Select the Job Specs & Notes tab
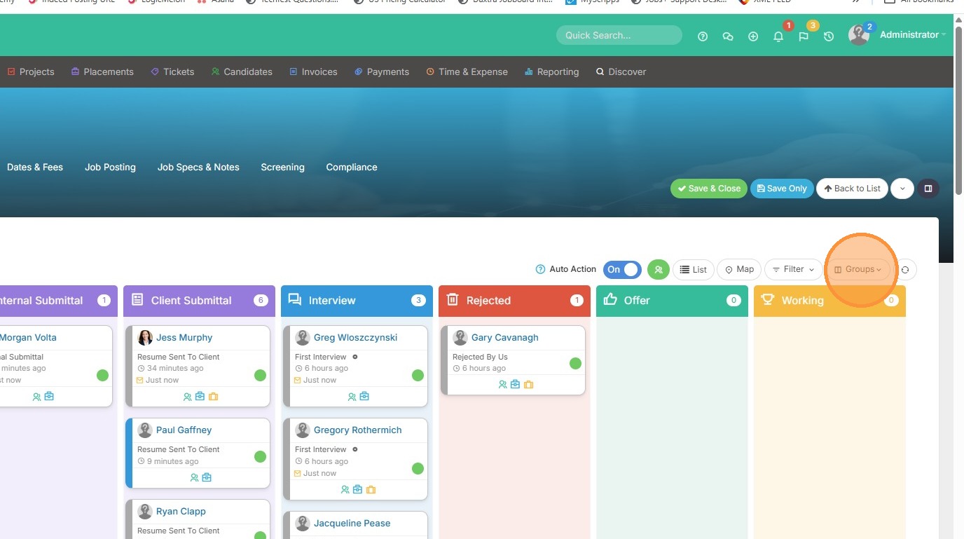 [198, 168]
